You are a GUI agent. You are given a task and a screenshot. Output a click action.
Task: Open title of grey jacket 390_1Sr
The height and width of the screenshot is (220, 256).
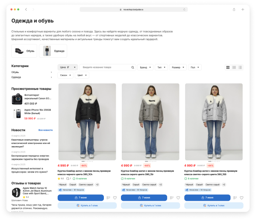(147, 173)
